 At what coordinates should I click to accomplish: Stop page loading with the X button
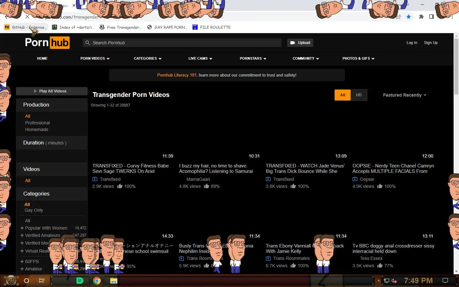(27, 17)
